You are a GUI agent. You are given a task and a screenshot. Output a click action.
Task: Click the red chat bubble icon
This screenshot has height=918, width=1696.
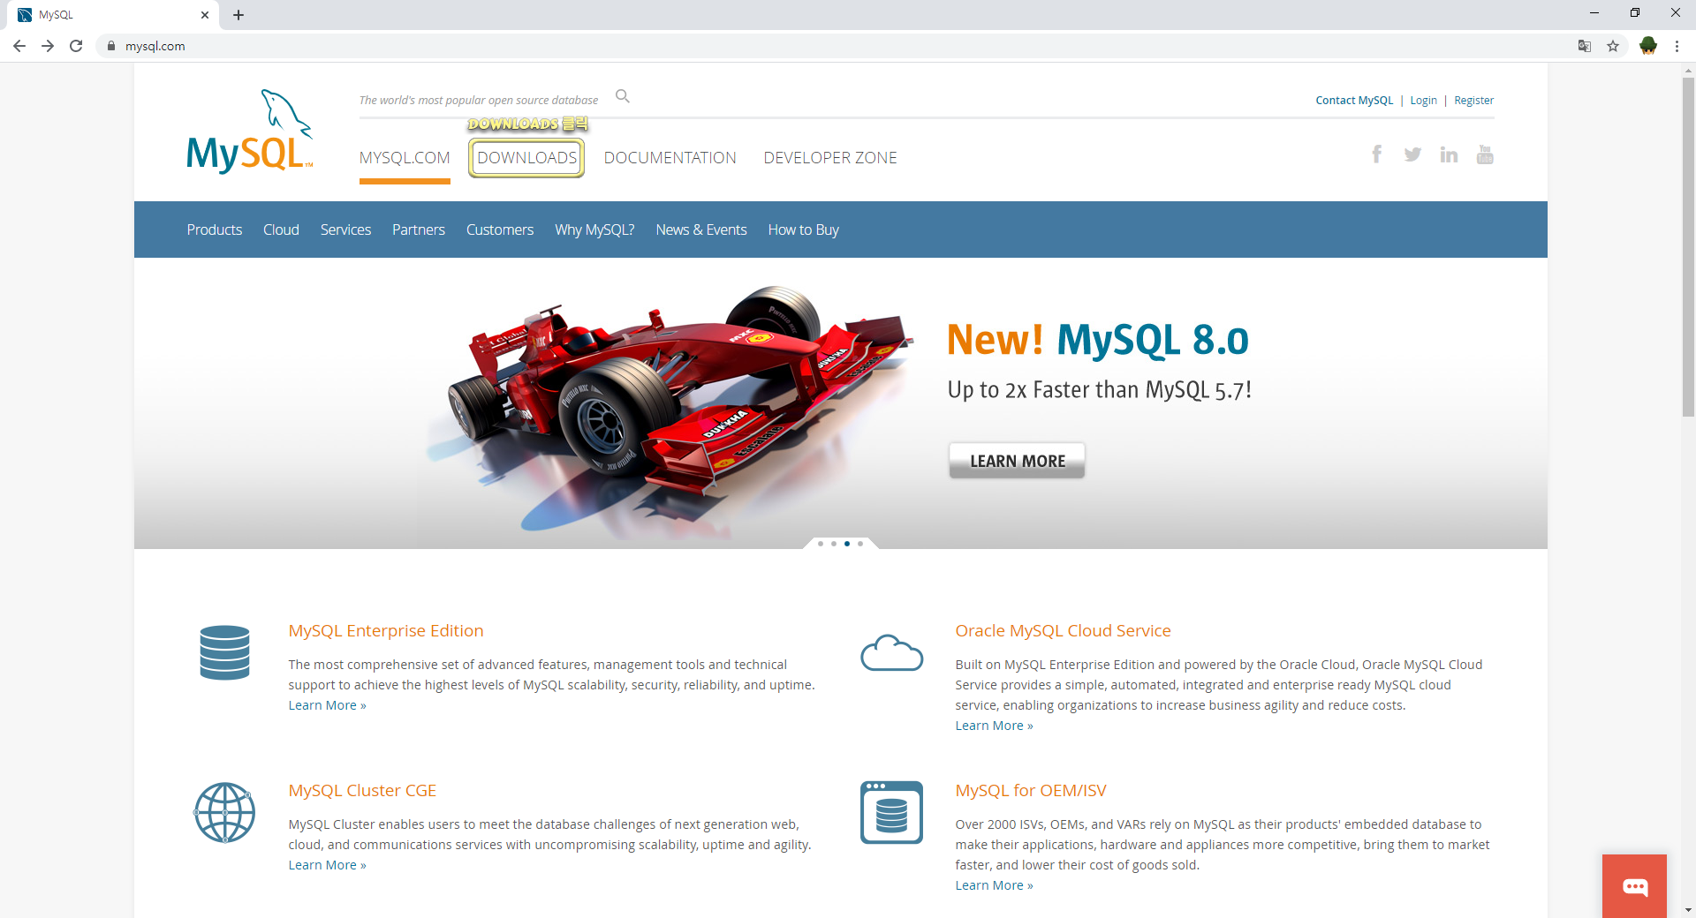pos(1634,886)
